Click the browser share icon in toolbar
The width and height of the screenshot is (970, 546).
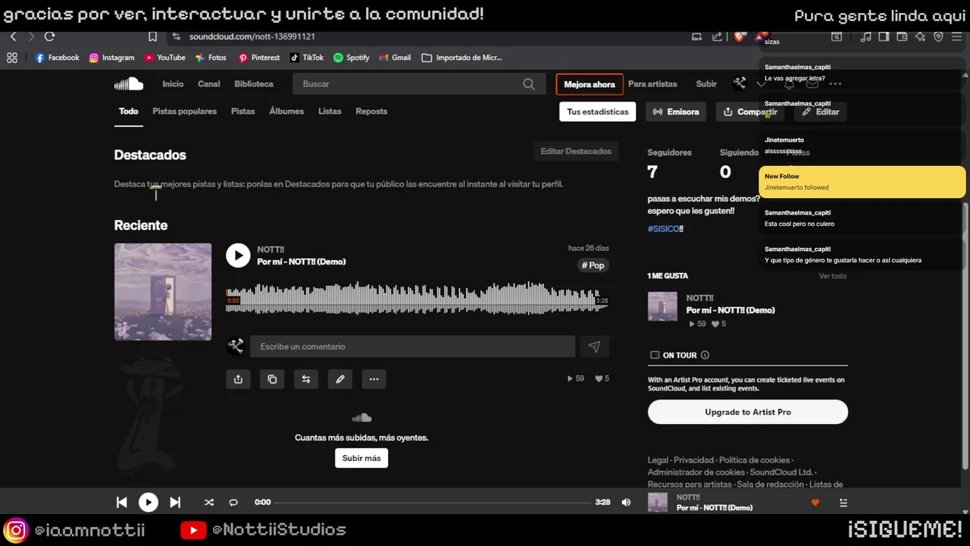[x=717, y=36]
